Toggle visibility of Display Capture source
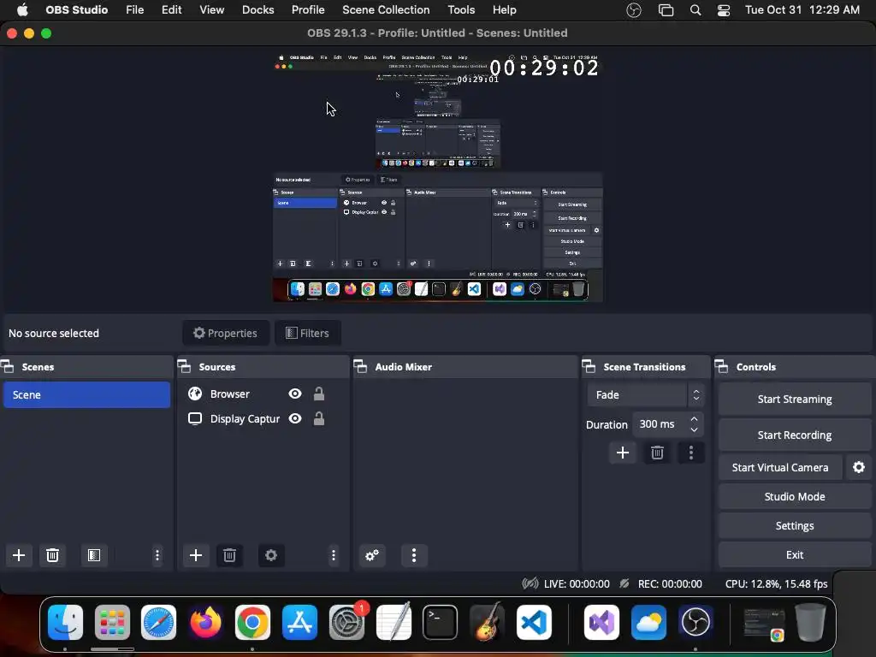 click(x=295, y=418)
